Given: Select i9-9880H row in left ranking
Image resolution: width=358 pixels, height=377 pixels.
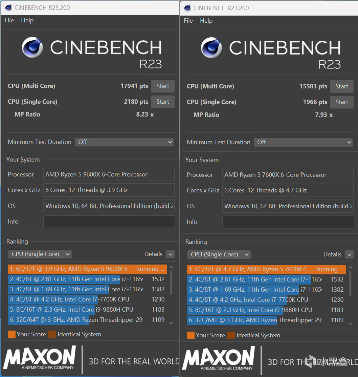Looking at the screenshot, I should (x=87, y=310).
